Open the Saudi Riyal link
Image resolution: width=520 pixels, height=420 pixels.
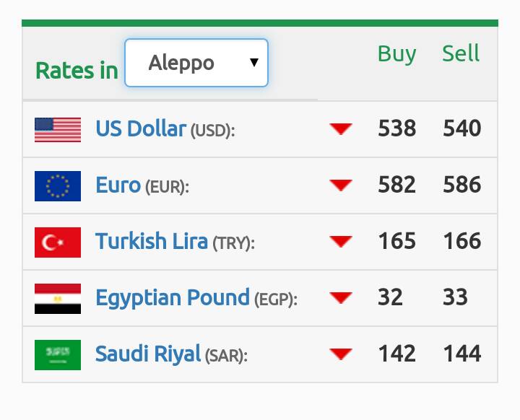[148, 354]
